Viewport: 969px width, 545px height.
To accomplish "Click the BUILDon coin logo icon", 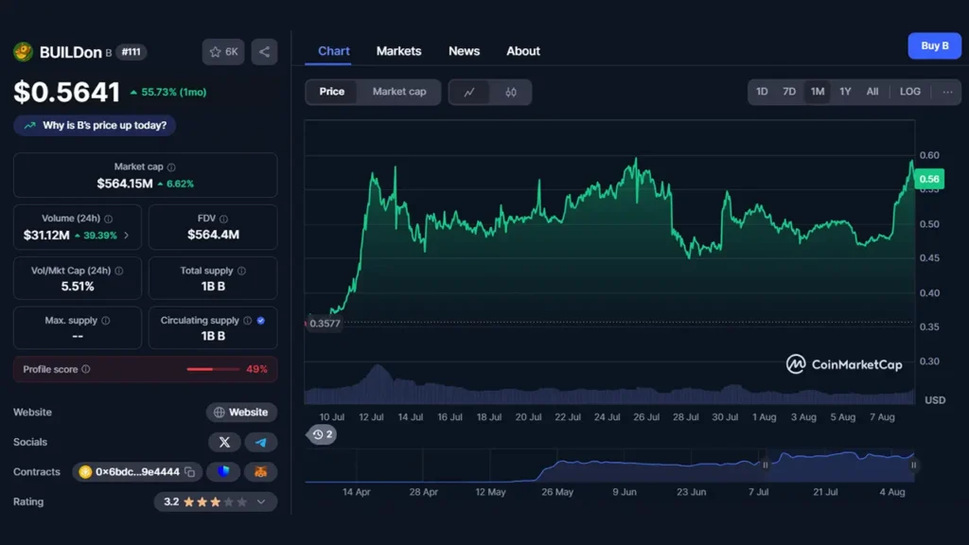I will click(x=23, y=52).
